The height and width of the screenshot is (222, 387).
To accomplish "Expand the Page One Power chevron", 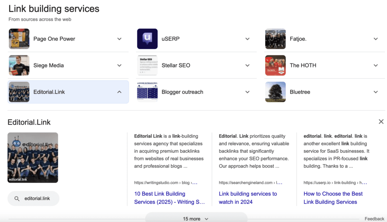I will (119, 39).
